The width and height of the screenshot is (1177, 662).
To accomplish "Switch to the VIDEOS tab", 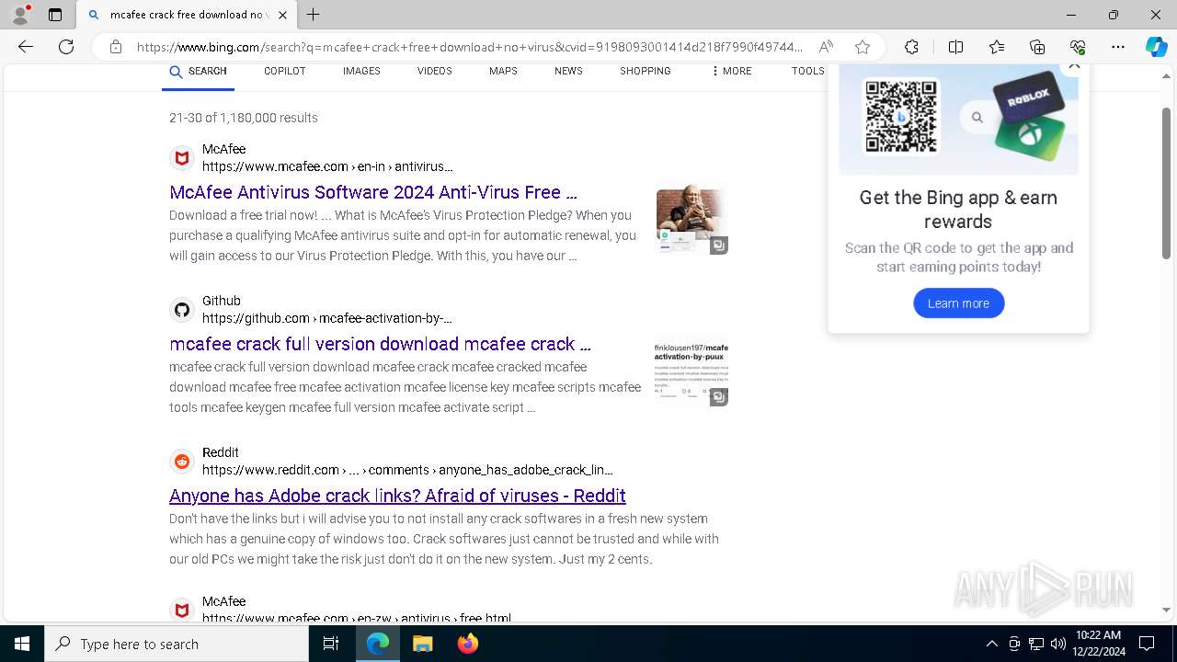I will pos(434,71).
